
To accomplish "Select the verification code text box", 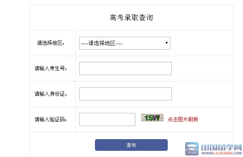I will [x=107, y=119].
